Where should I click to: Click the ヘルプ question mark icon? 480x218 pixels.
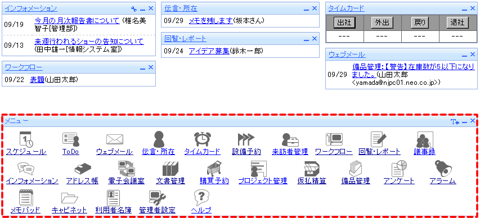[201, 198]
